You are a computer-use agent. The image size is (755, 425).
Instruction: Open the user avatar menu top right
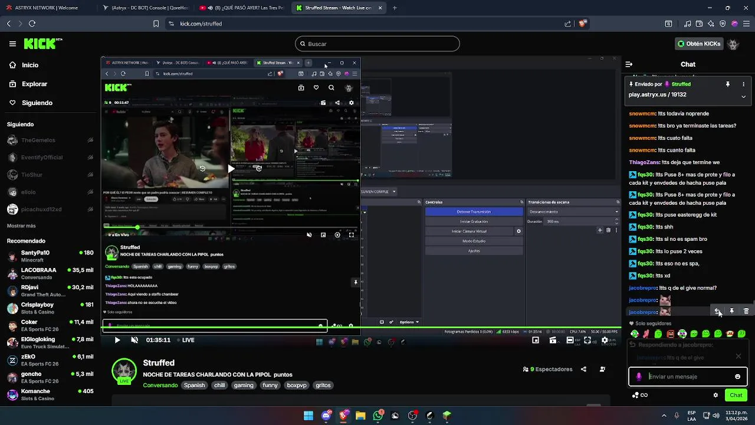pos(733,44)
